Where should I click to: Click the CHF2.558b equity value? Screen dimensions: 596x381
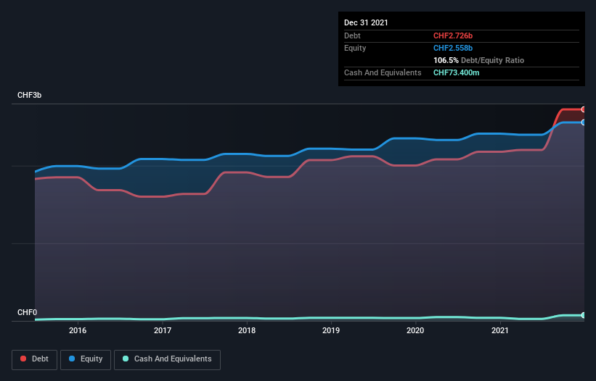[x=453, y=48]
